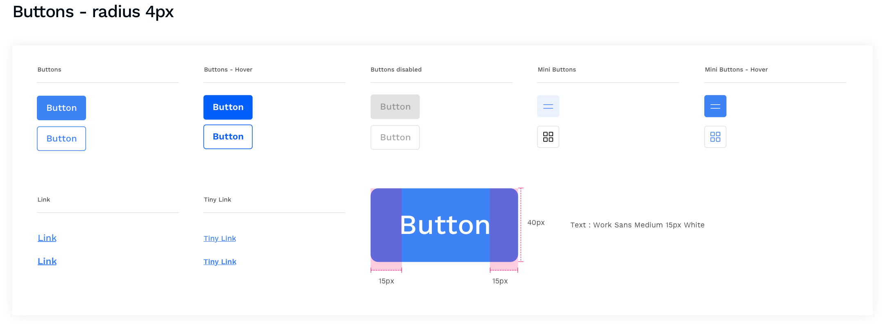885x328 pixels.
Task: Click the gray filled disabled Button
Action: (x=395, y=107)
